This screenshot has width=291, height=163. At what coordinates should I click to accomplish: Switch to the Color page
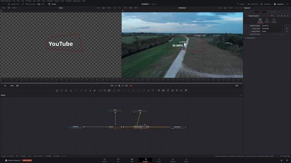pyautogui.click(x=159, y=160)
